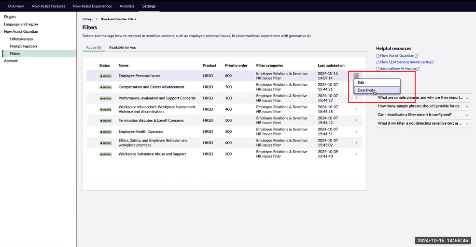Click the Employee Personal issues filter name
The image size is (476, 247).
[140, 76]
